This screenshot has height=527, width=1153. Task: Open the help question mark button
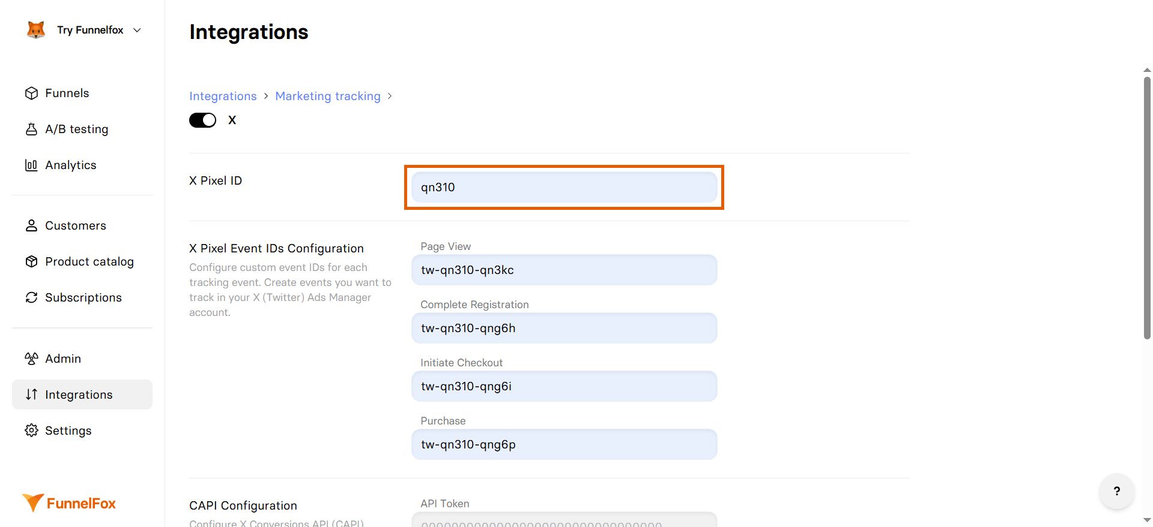tap(1117, 491)
